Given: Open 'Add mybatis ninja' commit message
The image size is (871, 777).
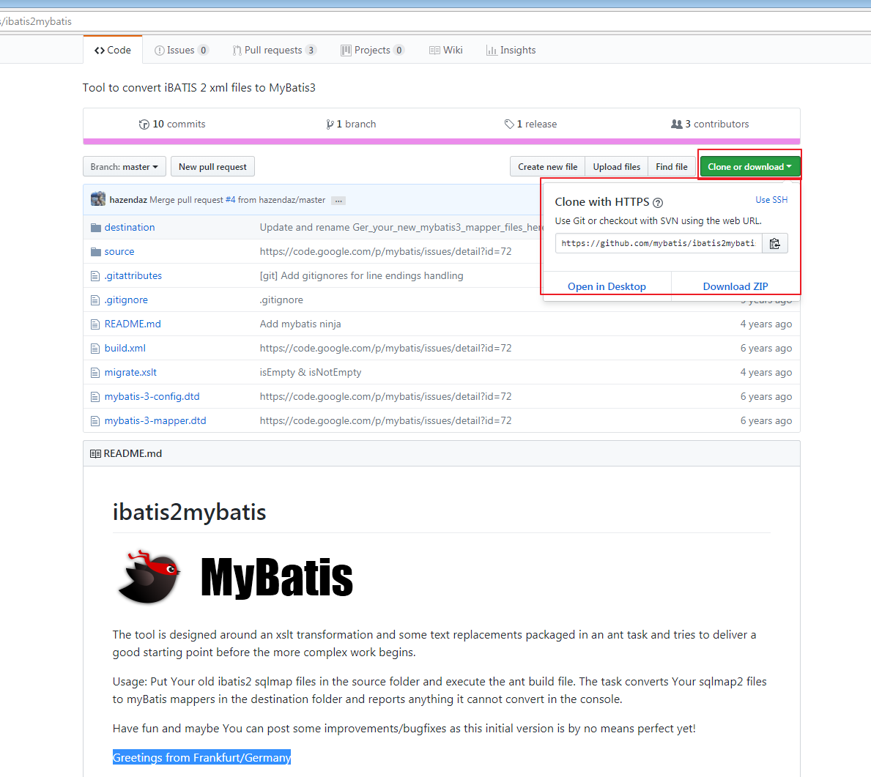Looking at the screenshot, I should [x=300, y=324].
